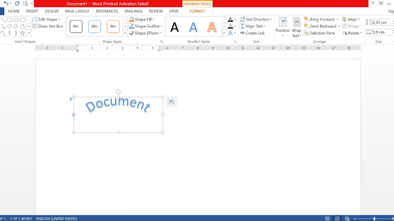Apply the orange outline WordArt style
The image size is (394, 221).
(x=212, y=27)
